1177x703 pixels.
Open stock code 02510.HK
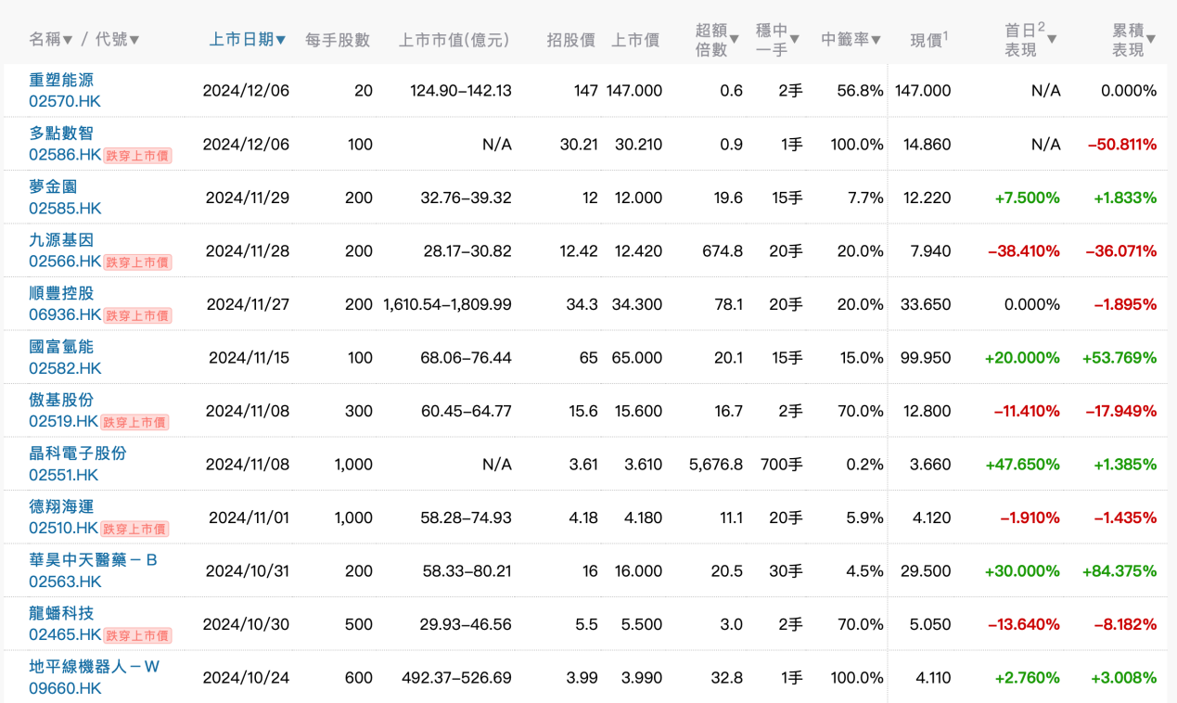pos(64,528)
